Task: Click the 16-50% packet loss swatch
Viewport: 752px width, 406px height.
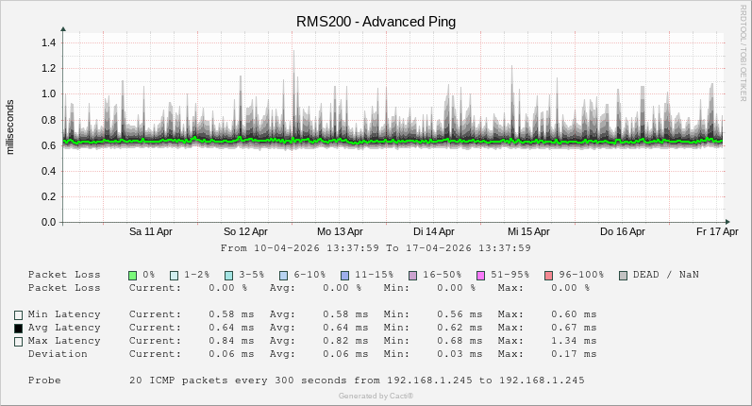Action: point(412,275)
